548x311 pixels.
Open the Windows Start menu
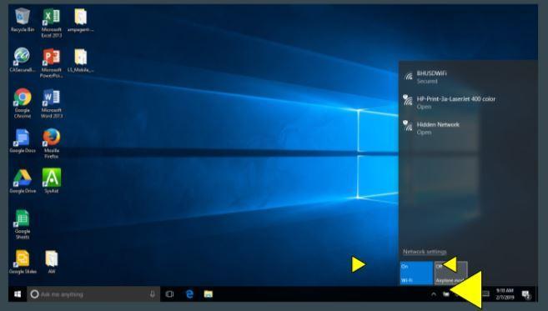tap(18, 294)
